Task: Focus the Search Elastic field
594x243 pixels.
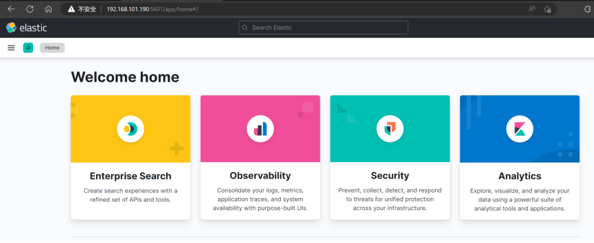Action: point(323,28)
